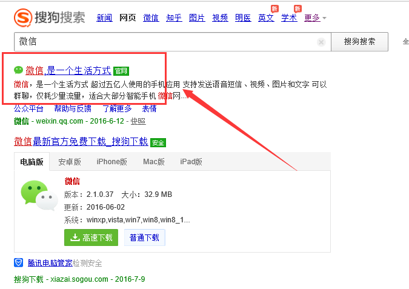Click the green WeChat icon beside the first result
Image resolution: width=409 pixels, height=289 pixels.
point(19,70)
